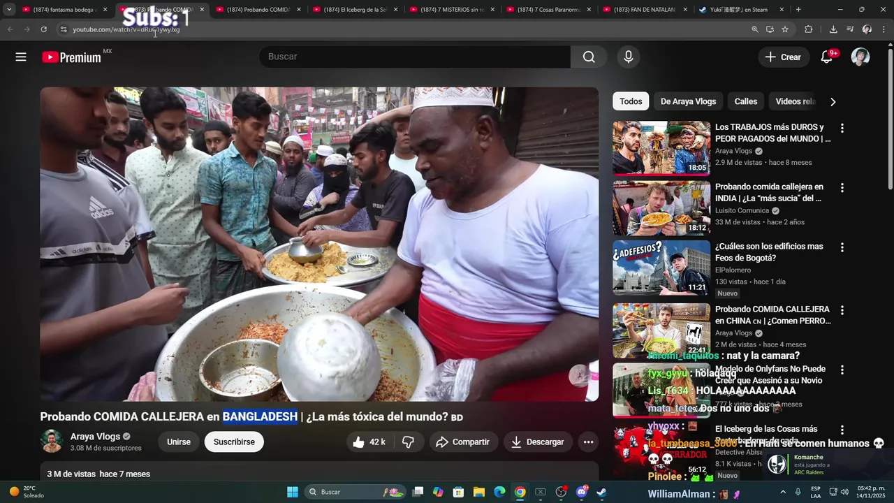The width and height of the screenshot is (894, 503).
Task: Add a new Chrome tab with plus
Action: [798, 10]
